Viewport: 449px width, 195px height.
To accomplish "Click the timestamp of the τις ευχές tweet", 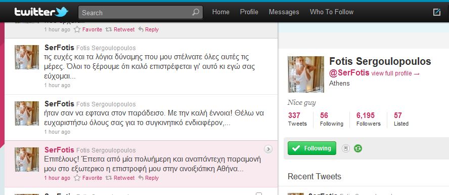I will 57,85.
